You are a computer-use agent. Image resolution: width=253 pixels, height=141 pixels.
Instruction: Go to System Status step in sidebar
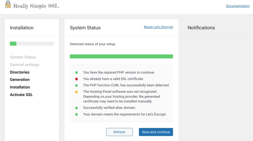click(x=23, y=57)
